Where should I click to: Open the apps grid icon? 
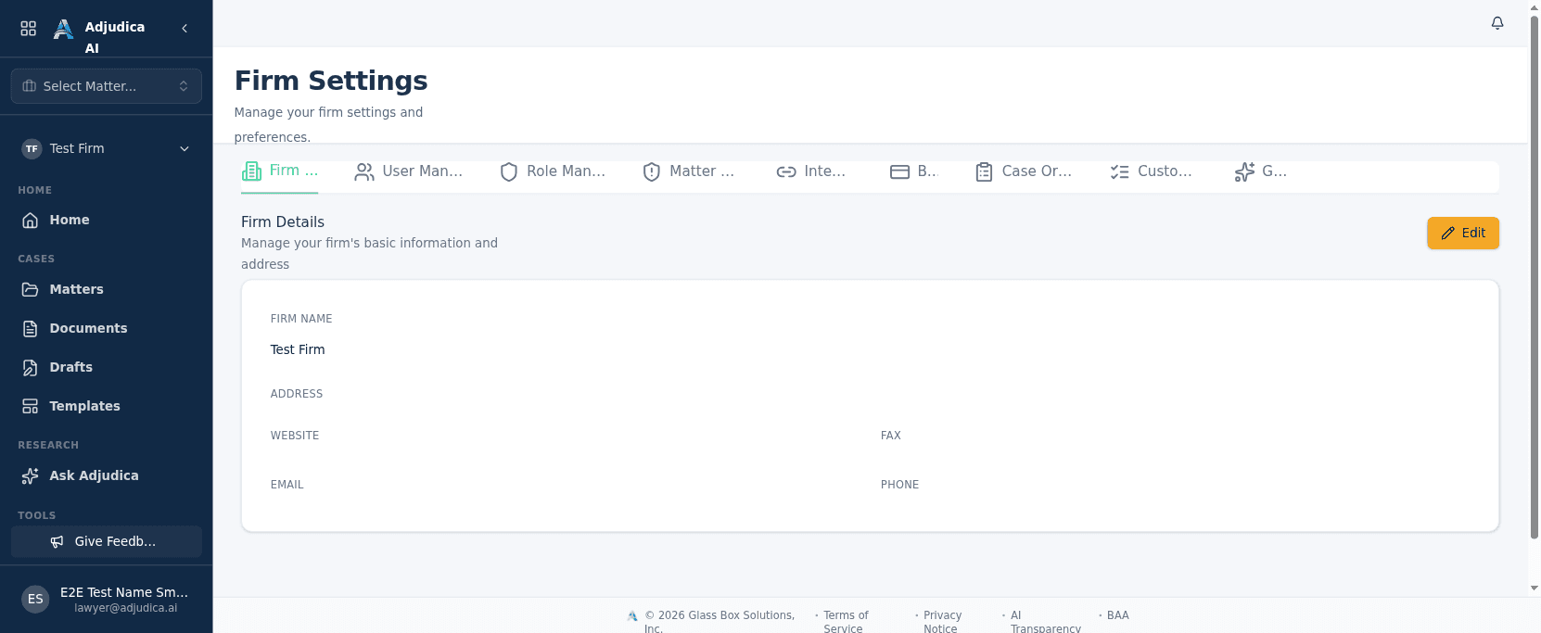29,28
